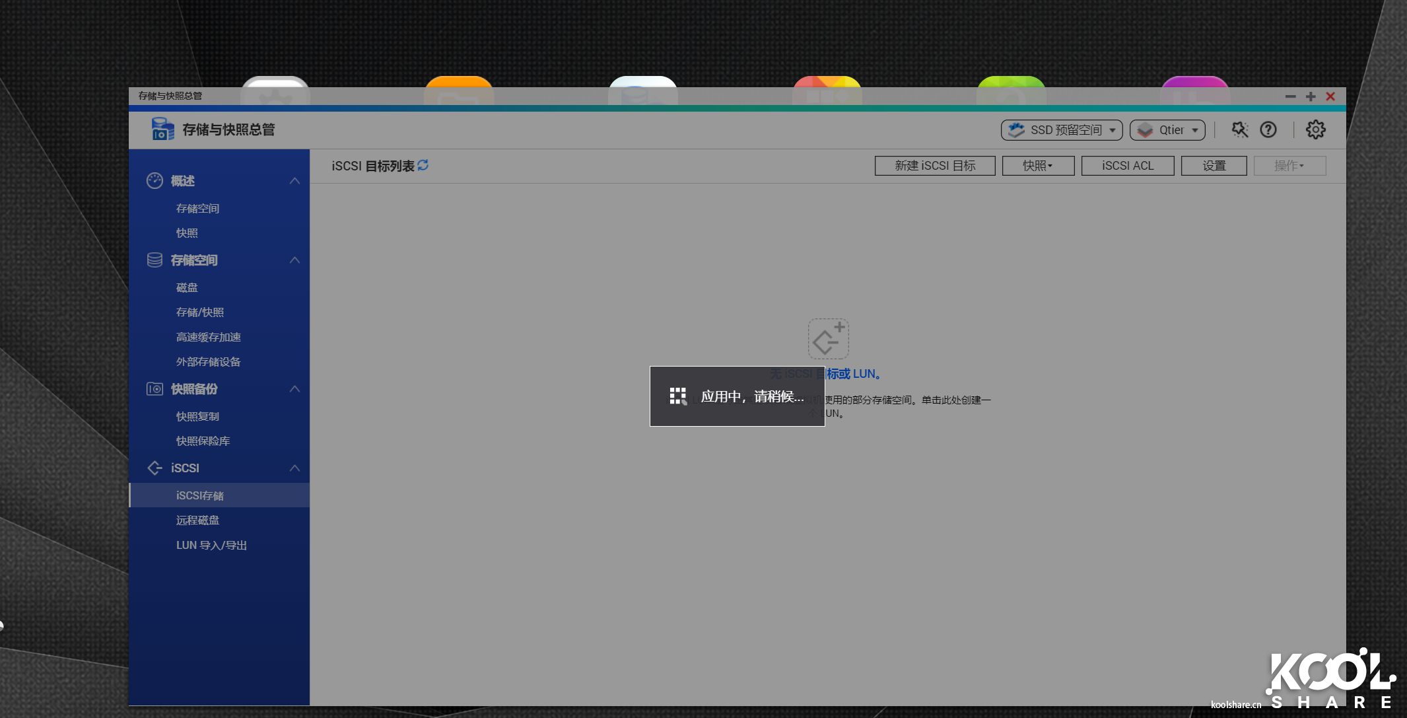Click the 无 iSCSI 目标或 LUN link

(853, 374)
